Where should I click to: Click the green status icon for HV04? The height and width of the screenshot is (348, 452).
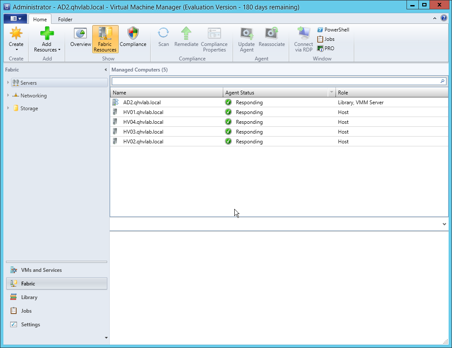pos(228,122)
